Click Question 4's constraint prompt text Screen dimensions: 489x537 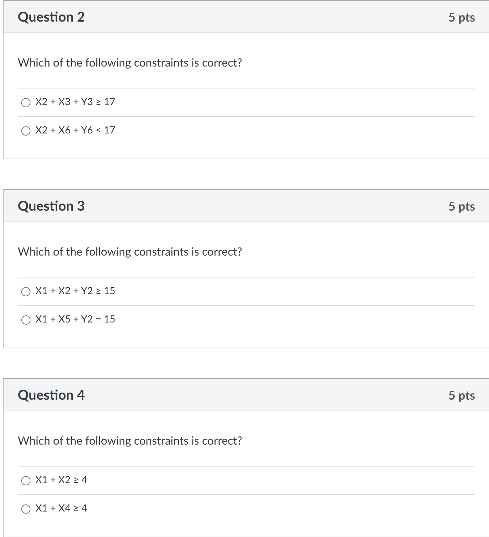pyautogui.click(x=130, y=441)
